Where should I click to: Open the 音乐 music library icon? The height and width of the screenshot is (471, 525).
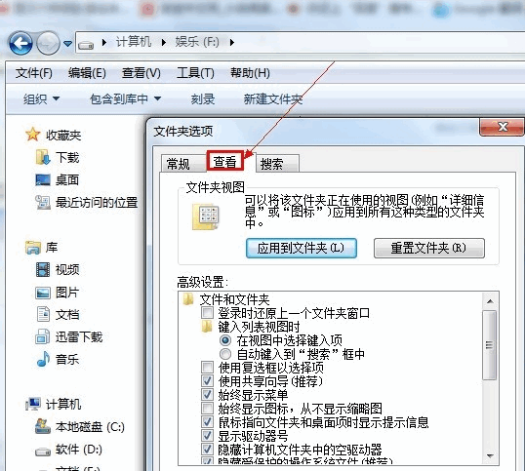pos(43,359)
